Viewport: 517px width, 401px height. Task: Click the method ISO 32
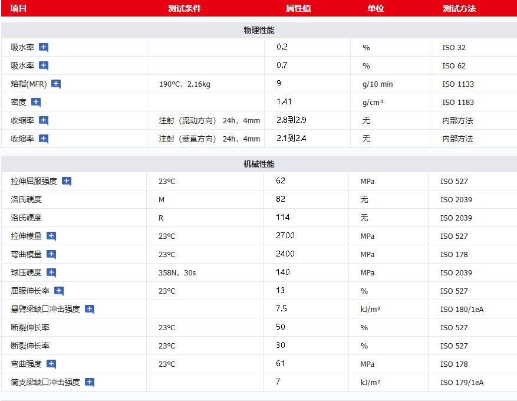click(454, 48)
